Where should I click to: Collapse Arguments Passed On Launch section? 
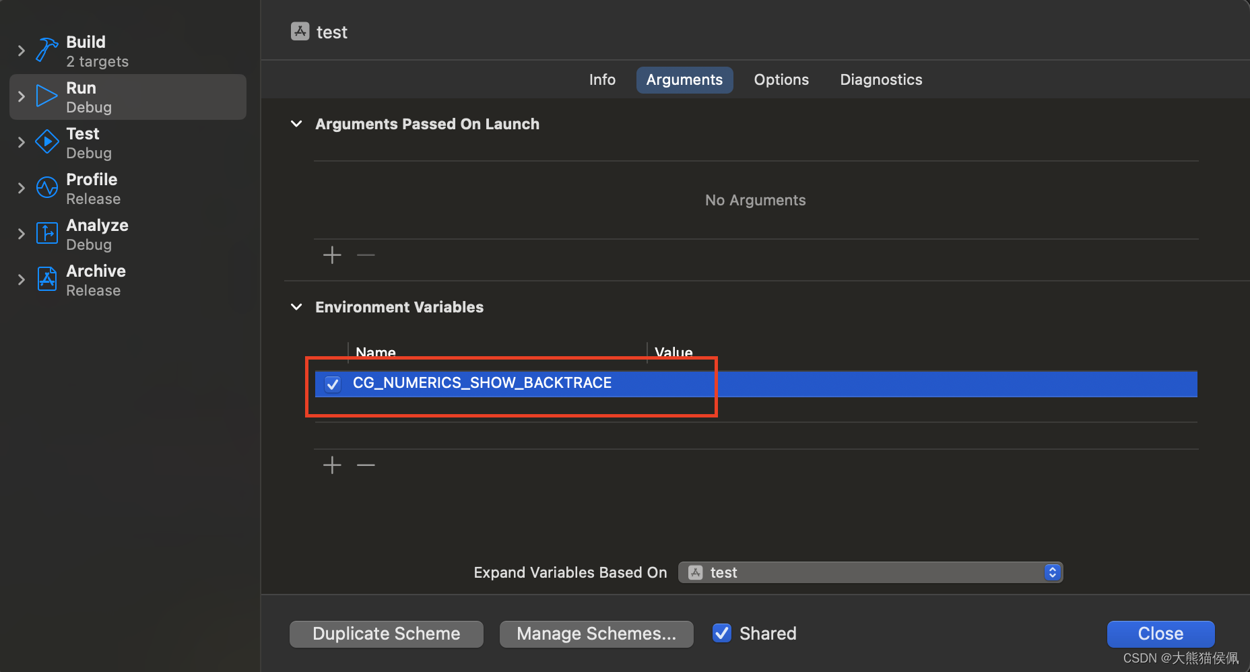[x=296, y=124]
